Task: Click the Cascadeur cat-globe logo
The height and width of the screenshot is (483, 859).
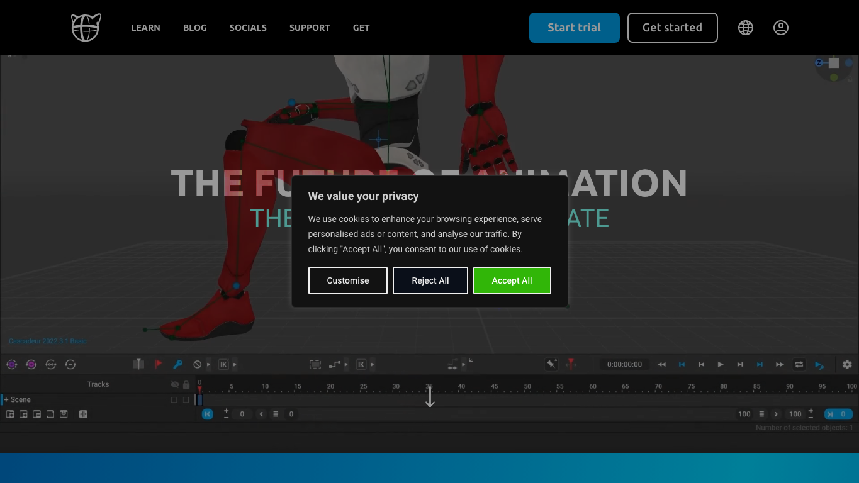Action: pyautogui.click(x=86, y=28)
